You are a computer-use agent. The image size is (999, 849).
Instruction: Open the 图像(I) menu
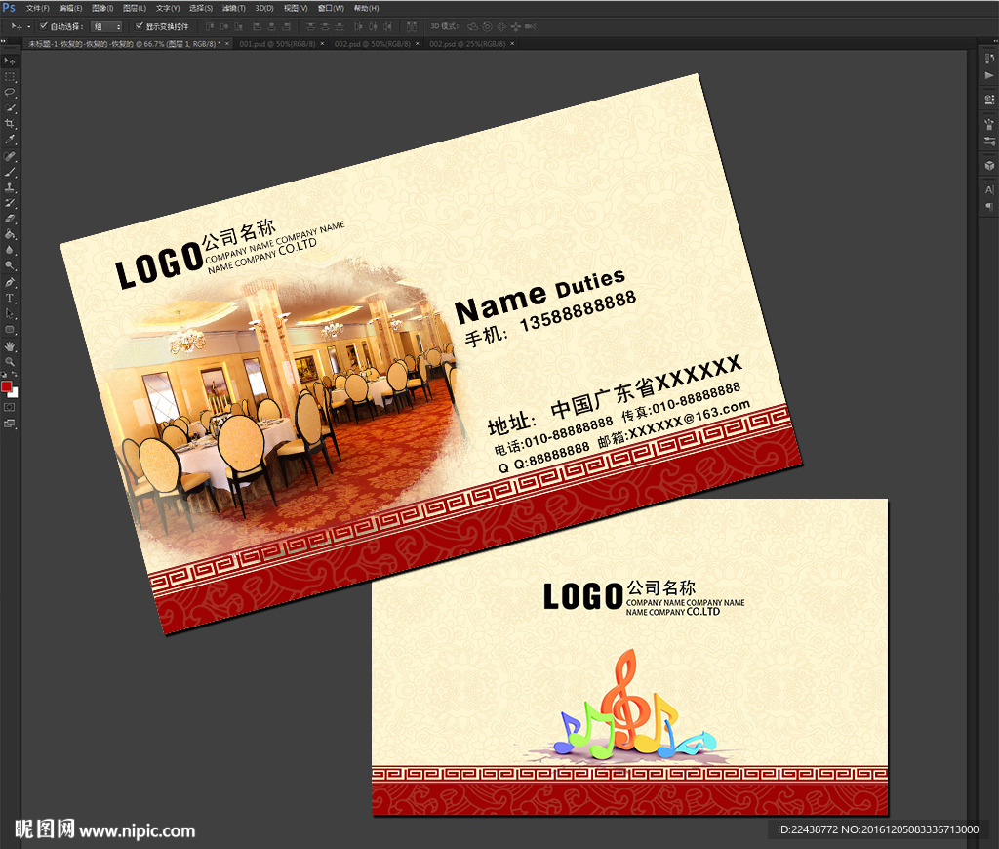pyautogui.click(x=102, y=8)
